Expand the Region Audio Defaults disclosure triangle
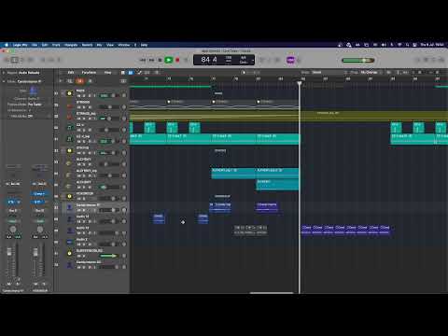 [x=4, y=73]
